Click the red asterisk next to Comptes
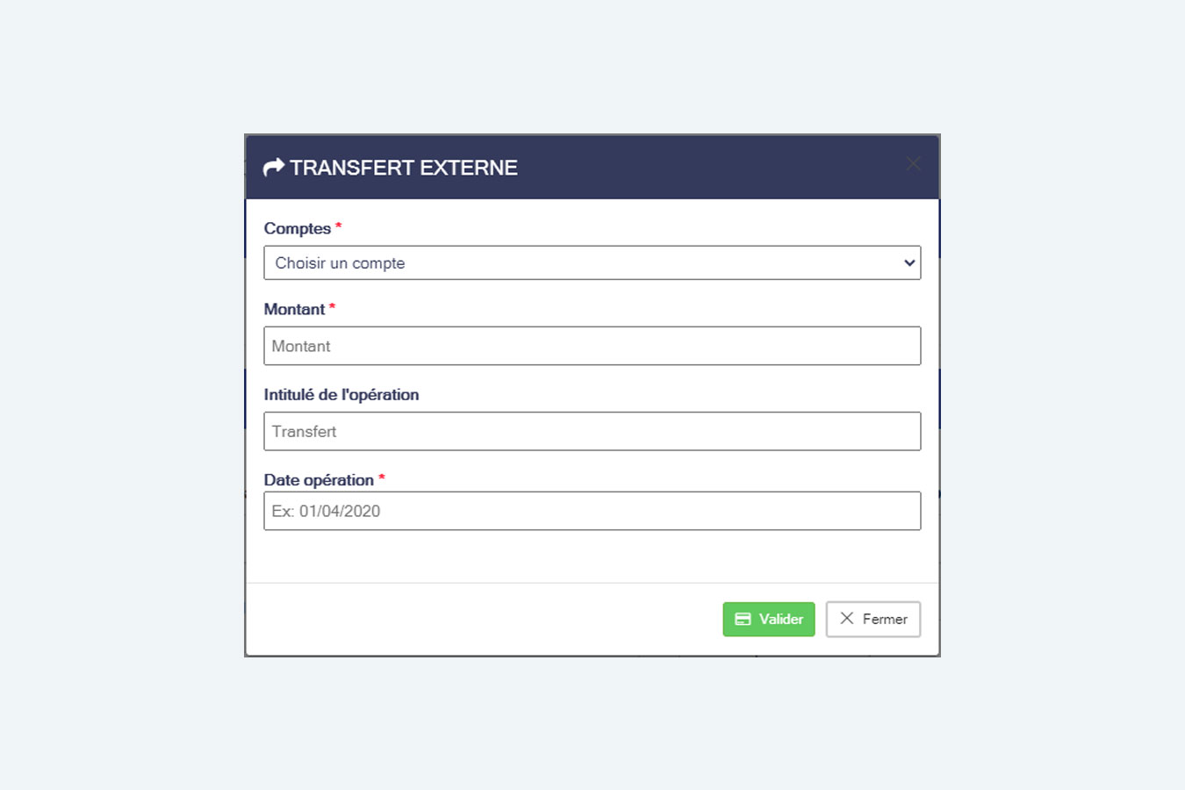This screenshot has height=790, width=1185. tap(339, 226)
